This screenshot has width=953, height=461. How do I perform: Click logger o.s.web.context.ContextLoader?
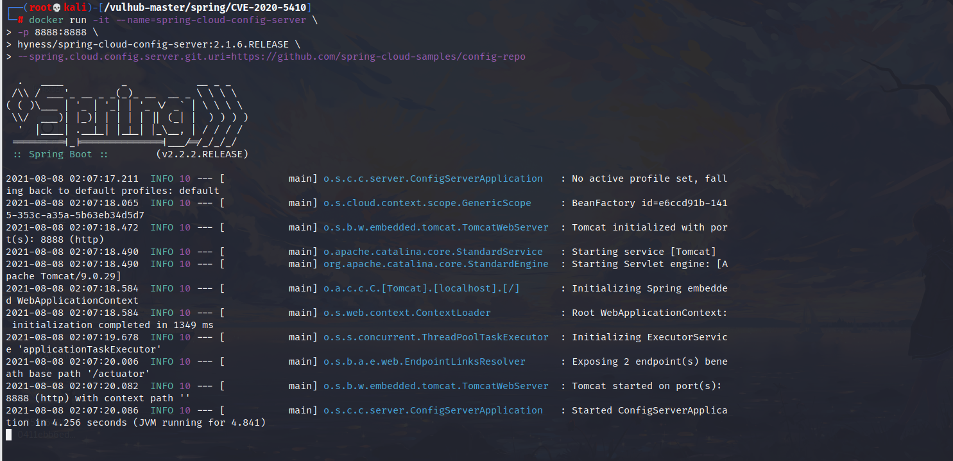(407, 313)
